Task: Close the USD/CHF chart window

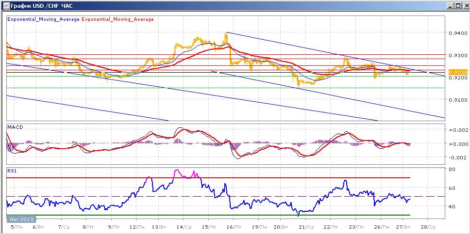Action: coord(466,5)
